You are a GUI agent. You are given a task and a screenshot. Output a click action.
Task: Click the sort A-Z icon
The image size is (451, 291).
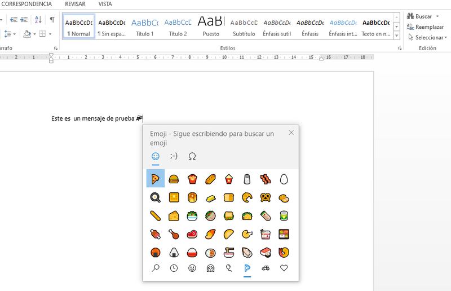tap(38, 19)
